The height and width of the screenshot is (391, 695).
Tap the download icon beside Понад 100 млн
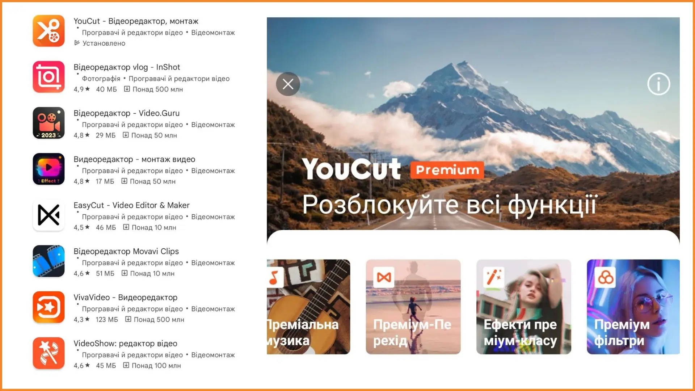(126, 365)
